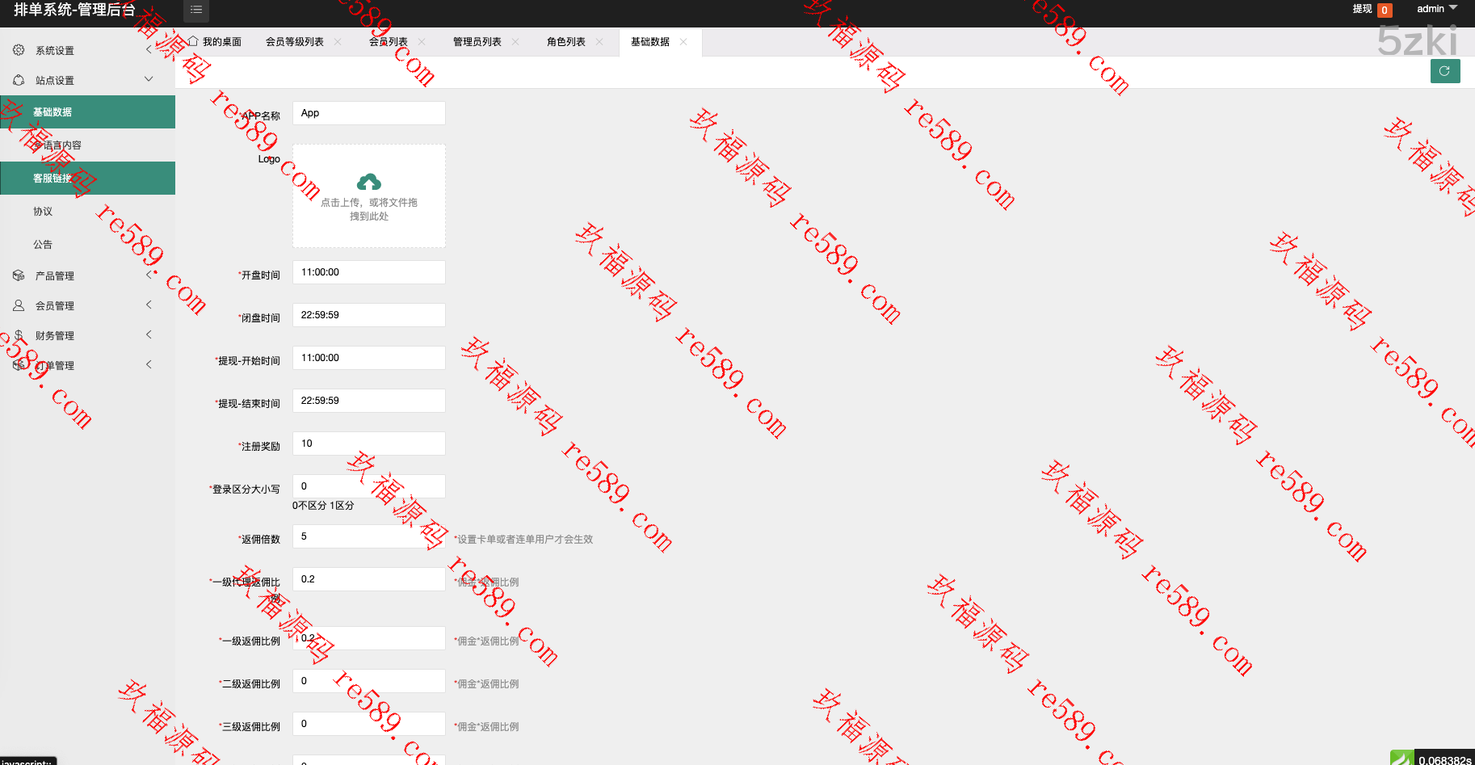Click the green refresh button
The image size is (1475, 765).
[x=1444, y=71]
